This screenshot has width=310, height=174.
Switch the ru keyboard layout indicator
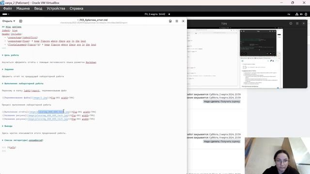(x=289, y=14)
